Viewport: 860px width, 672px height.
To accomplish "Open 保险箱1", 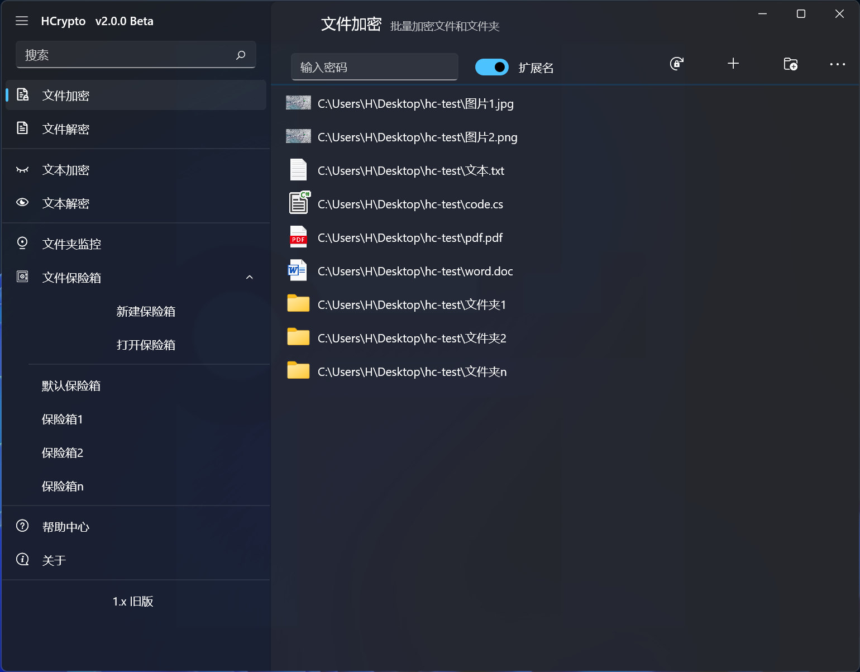I will coord(63,419).
